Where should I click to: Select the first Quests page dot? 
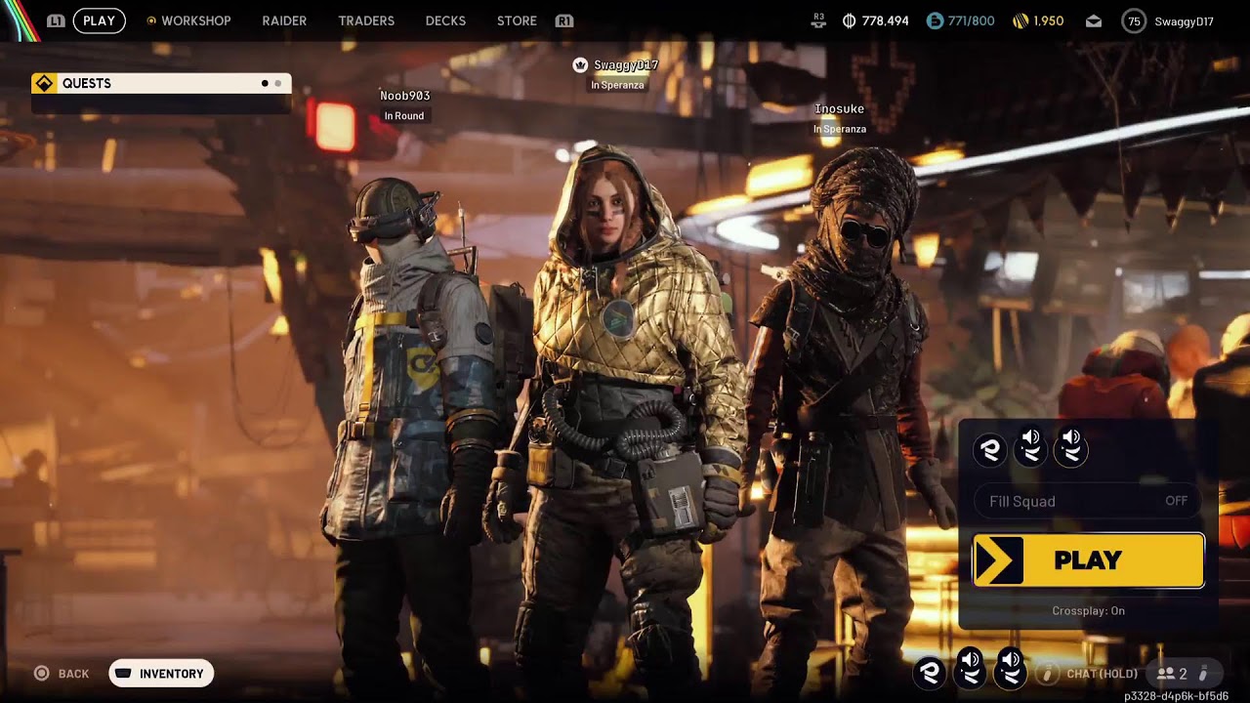[265, 83]
